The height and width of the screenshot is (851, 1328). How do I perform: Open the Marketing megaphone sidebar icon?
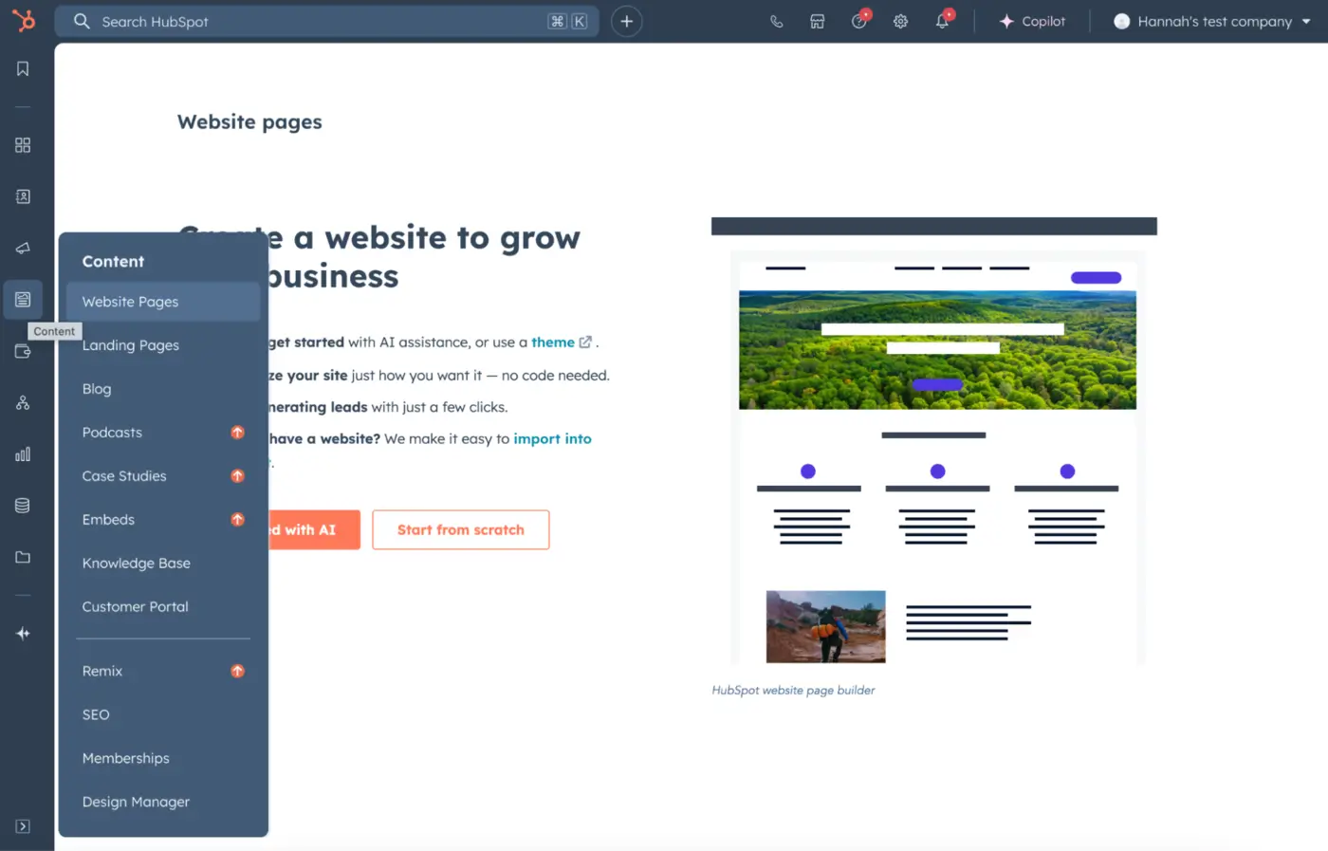pos(23,249)
